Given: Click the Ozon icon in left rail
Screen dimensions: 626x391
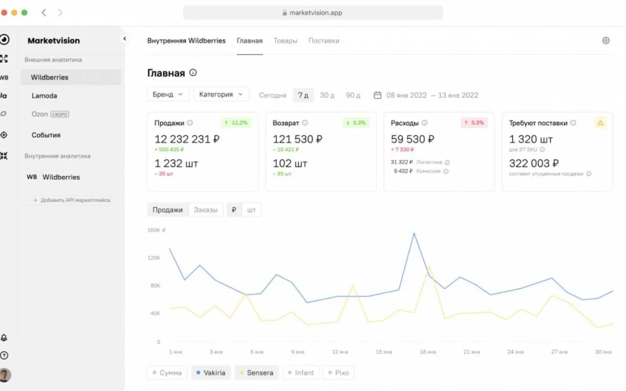Looking at the screenshot, I should point(3,114).
